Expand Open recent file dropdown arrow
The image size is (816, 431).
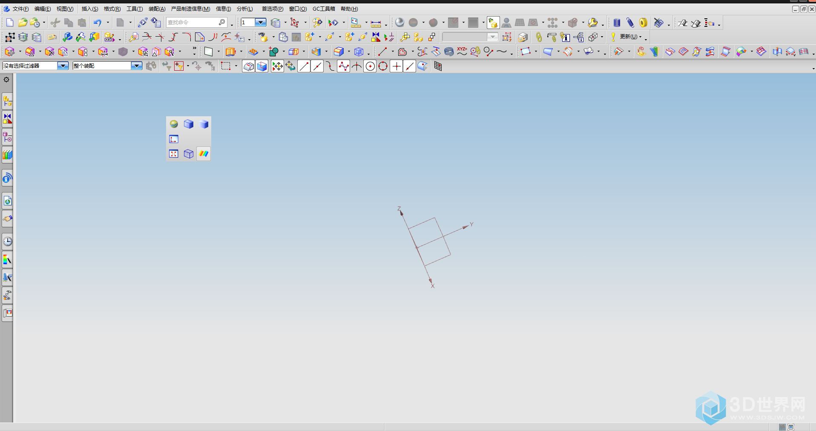(44, 23)
